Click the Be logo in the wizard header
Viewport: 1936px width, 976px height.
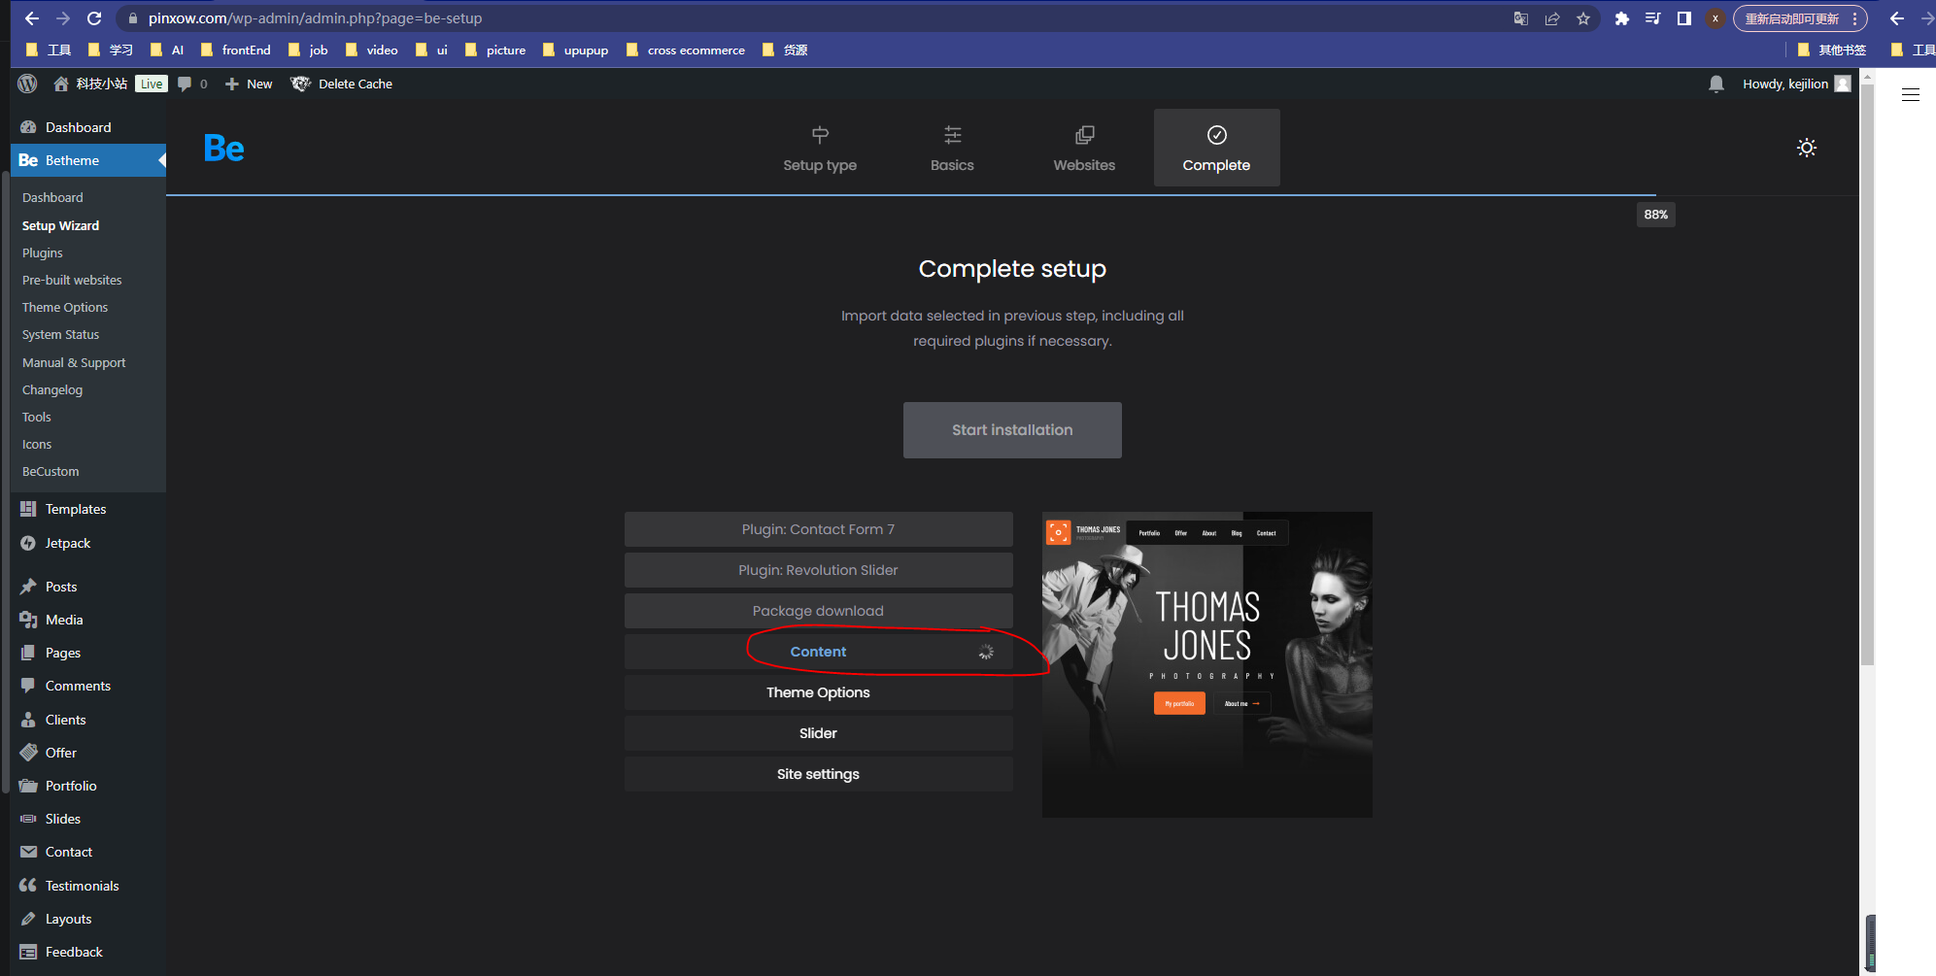[x=224, y=148]
